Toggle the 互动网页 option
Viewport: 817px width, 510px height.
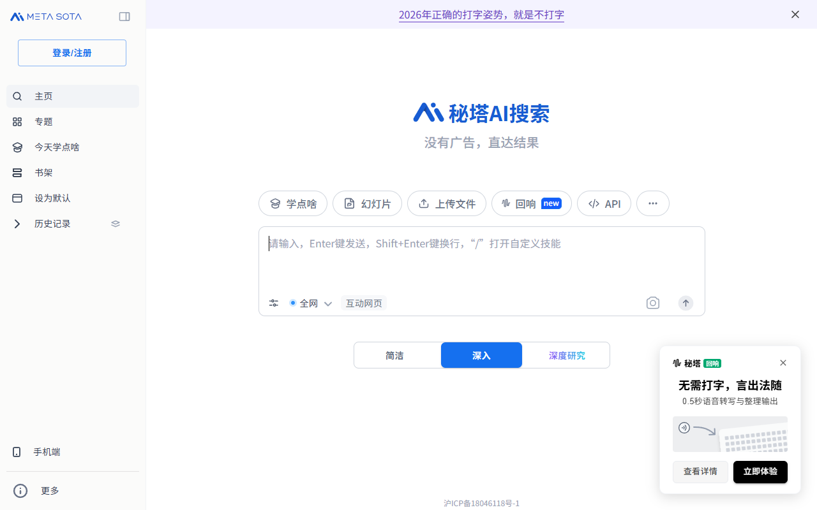click(364, 303)
